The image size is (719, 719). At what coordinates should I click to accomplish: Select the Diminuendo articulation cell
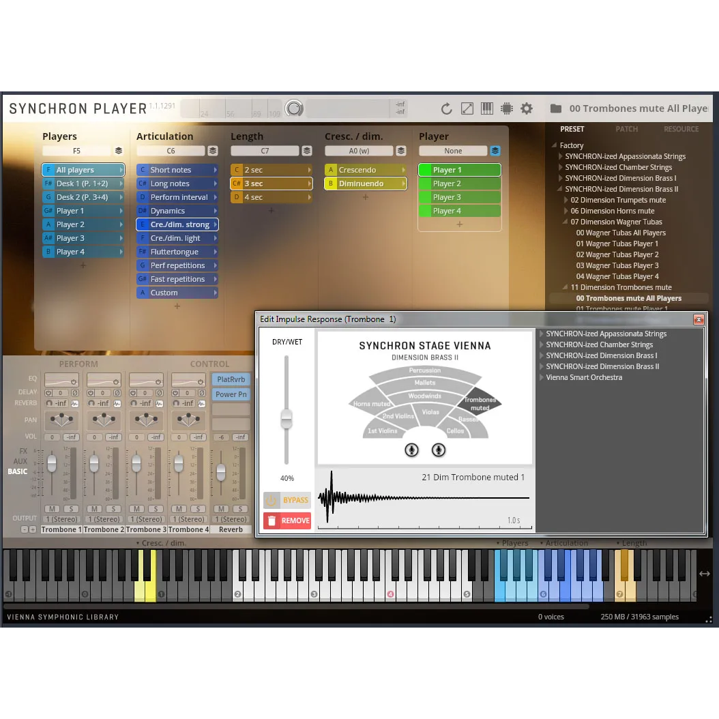tap(365, 184)
